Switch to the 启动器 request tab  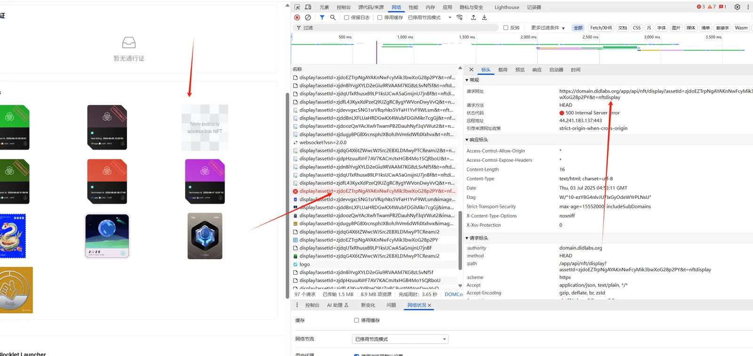[x=556, y=70]
